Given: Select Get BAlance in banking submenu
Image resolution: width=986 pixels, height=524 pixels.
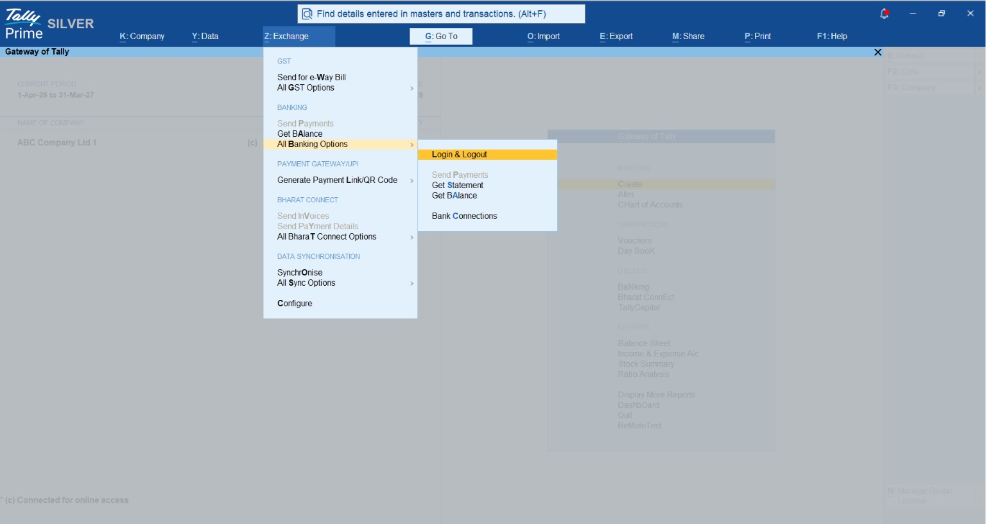Looking at the screenshot, I should point(454,195).
